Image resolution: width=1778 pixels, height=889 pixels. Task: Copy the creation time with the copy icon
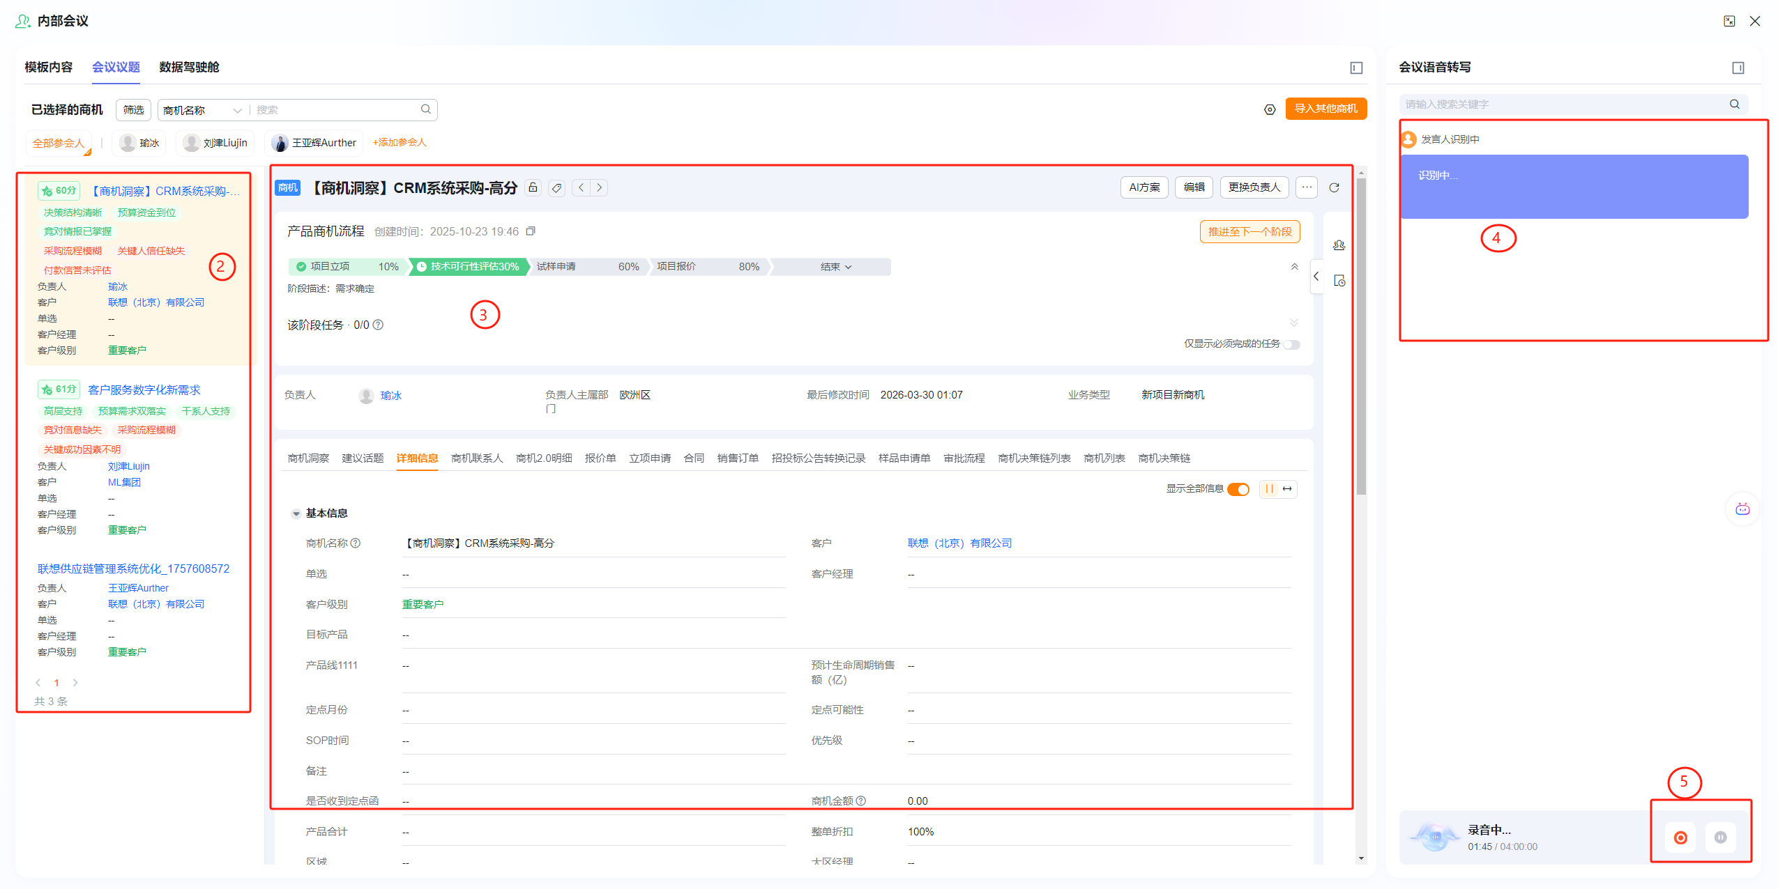pyautogui.click(x=531, y=231)
